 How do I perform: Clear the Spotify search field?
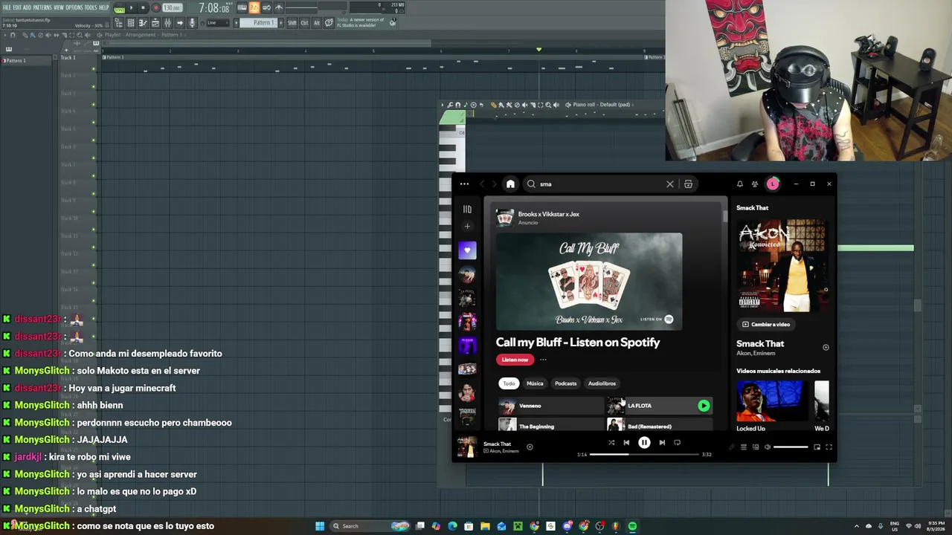pos(669,184)
